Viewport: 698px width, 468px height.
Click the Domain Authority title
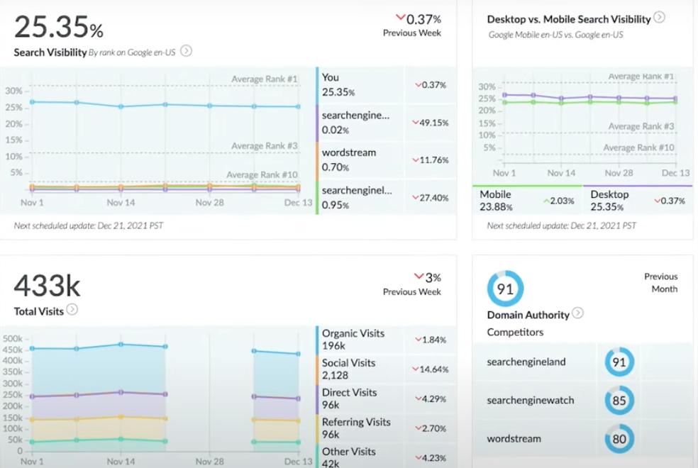pyautogui.click(x=528, y=315)
